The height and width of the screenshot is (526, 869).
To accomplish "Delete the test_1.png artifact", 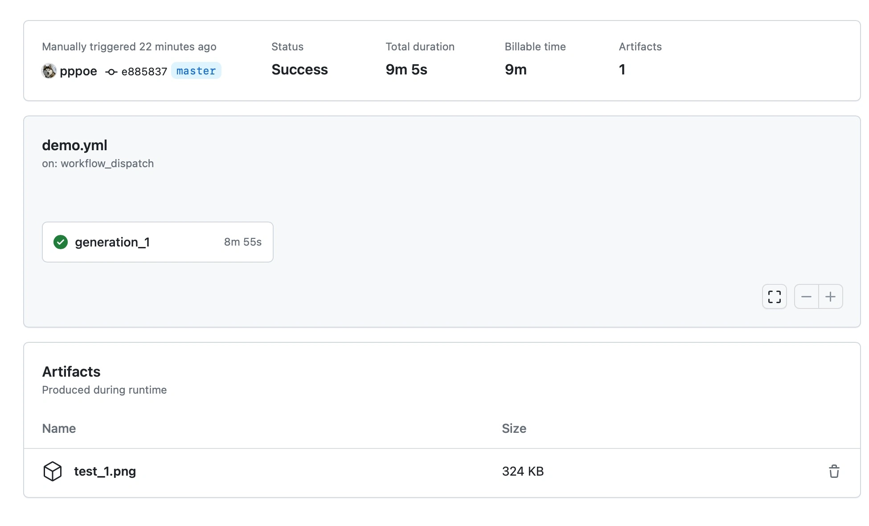I will pyautogui.click(x=834, y=471).
